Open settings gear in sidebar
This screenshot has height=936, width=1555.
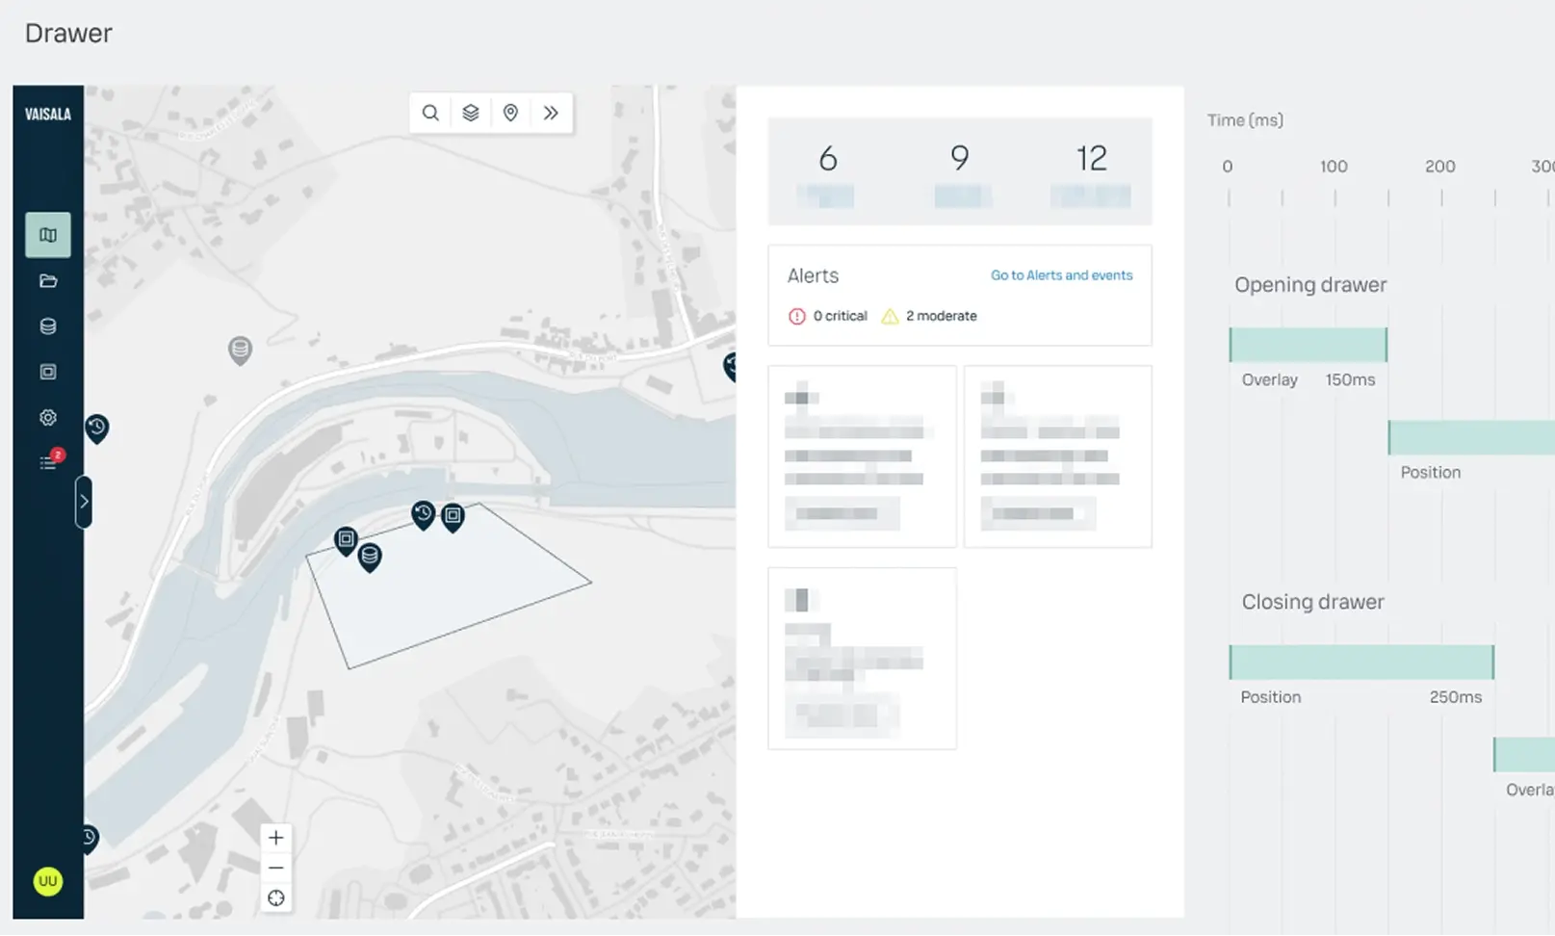pyautogui.click(x=48, y=418)
